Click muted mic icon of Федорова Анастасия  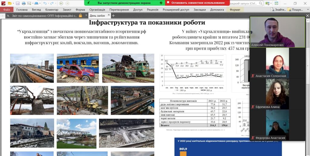(x=253, y=138)
